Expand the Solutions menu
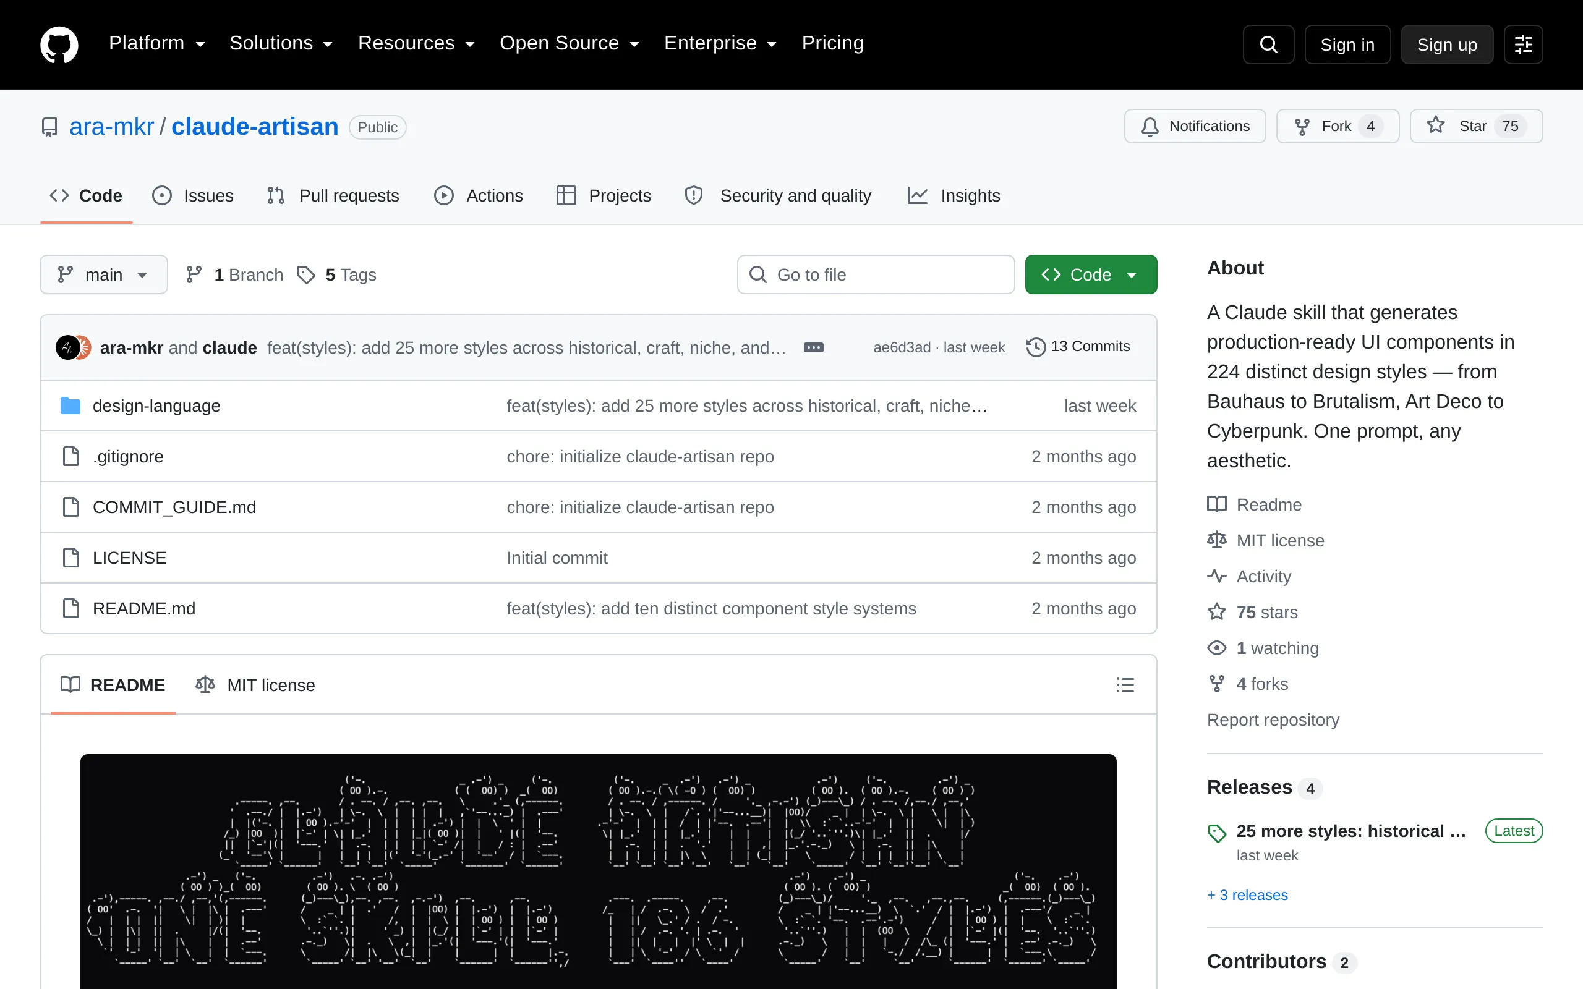1583x989 pixels. (x=281, y=43)
